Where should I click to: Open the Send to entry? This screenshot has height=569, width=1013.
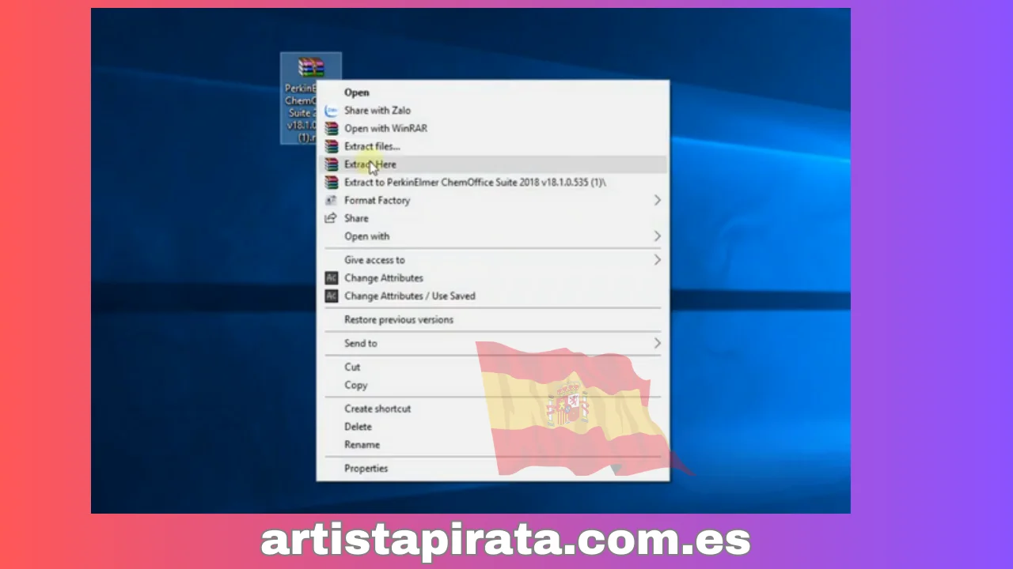pos(492,344)
